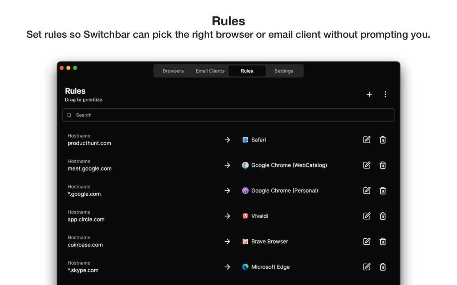Focus the rules Search field
The image size is (457, 285).
pyautogui.click(x=228, y=115)
